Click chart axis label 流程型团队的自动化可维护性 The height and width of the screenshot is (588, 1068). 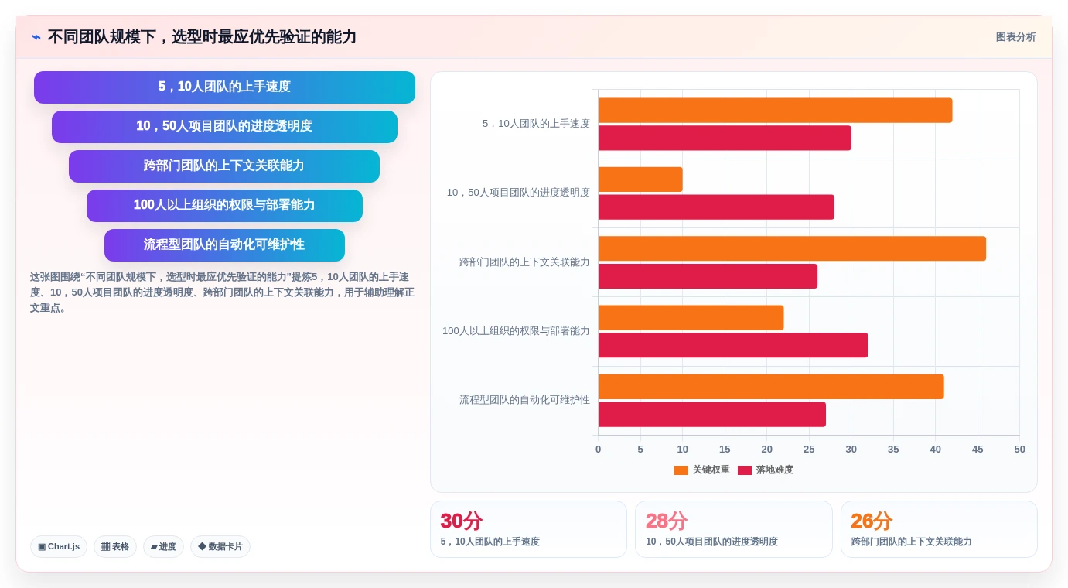point(524,400)
